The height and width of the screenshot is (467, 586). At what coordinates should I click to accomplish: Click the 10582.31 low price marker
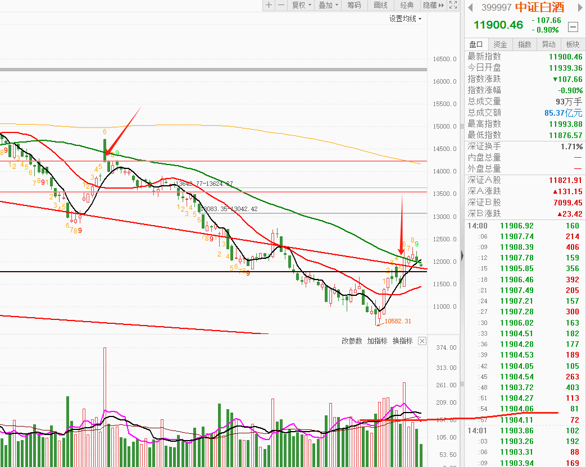coord(398,321)
